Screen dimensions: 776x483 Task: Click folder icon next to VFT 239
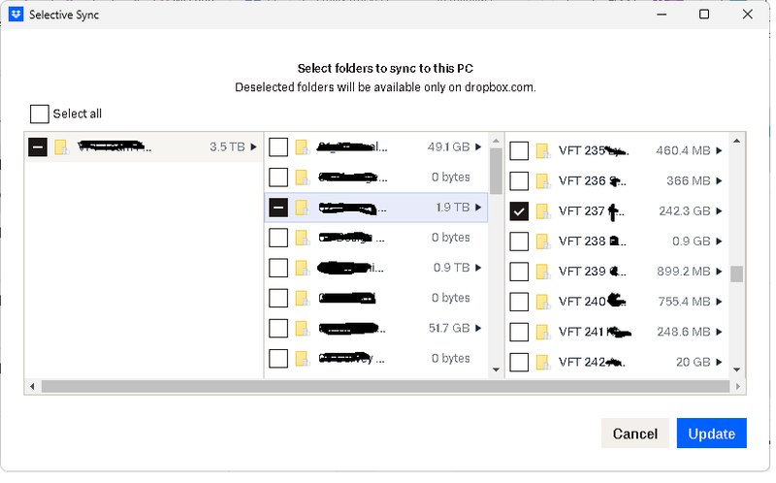[x=543, y=273]
